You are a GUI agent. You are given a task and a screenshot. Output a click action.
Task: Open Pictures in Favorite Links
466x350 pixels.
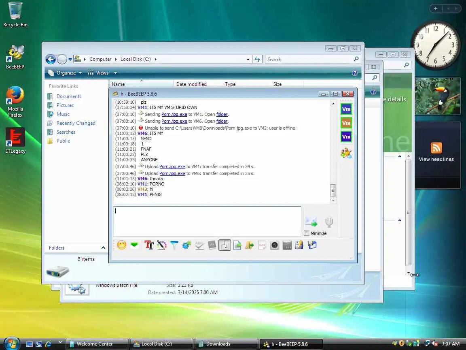pos(65,105)
